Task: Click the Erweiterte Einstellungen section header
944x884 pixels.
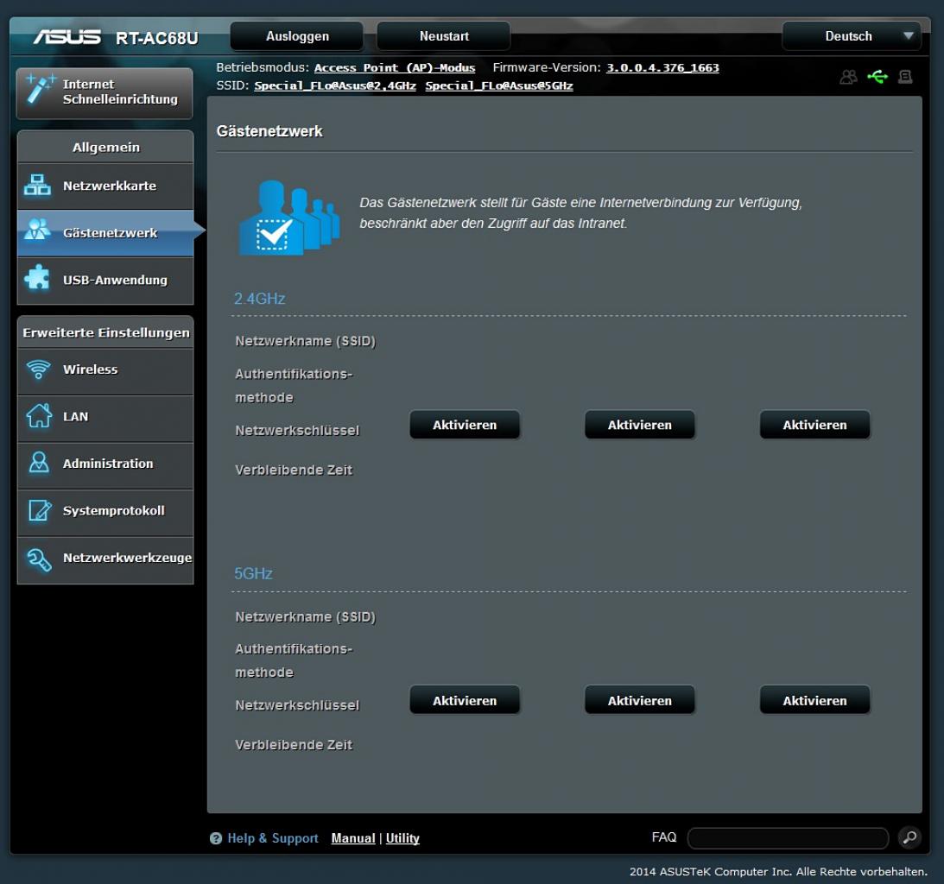Action: [x=105, y=332]
